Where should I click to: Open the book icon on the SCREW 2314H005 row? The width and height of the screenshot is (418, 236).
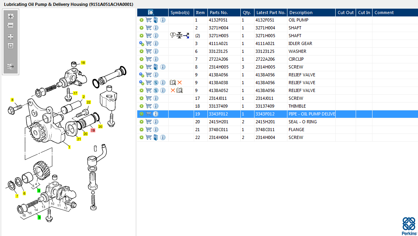pyautogui.click(x=156, y=67)
